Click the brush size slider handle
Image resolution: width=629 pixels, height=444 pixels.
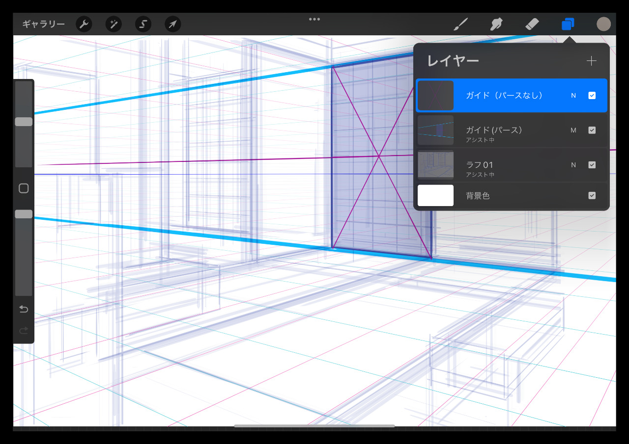(x=24, y=122)
